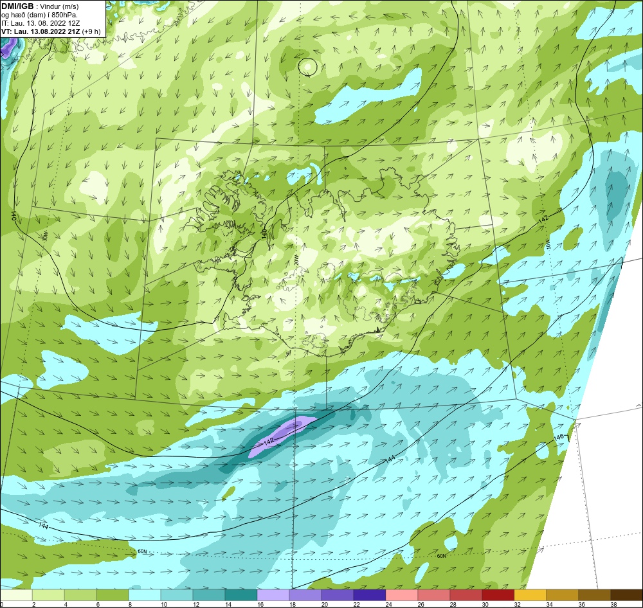Image resolution: width=643 pixels, height=608 pixels.
Task: Select the '20W' meridian label over Iceland
Action: [296, 260]
